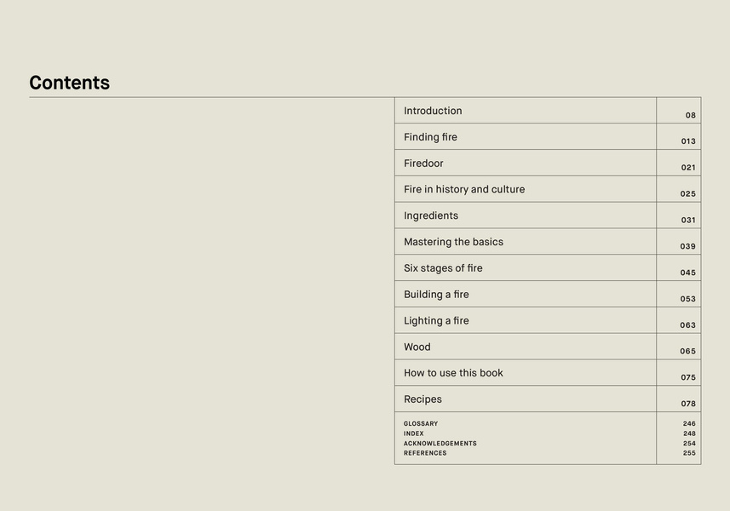Click the Wood chapter entry
The image size is (730, 511).
click(417, 347)
